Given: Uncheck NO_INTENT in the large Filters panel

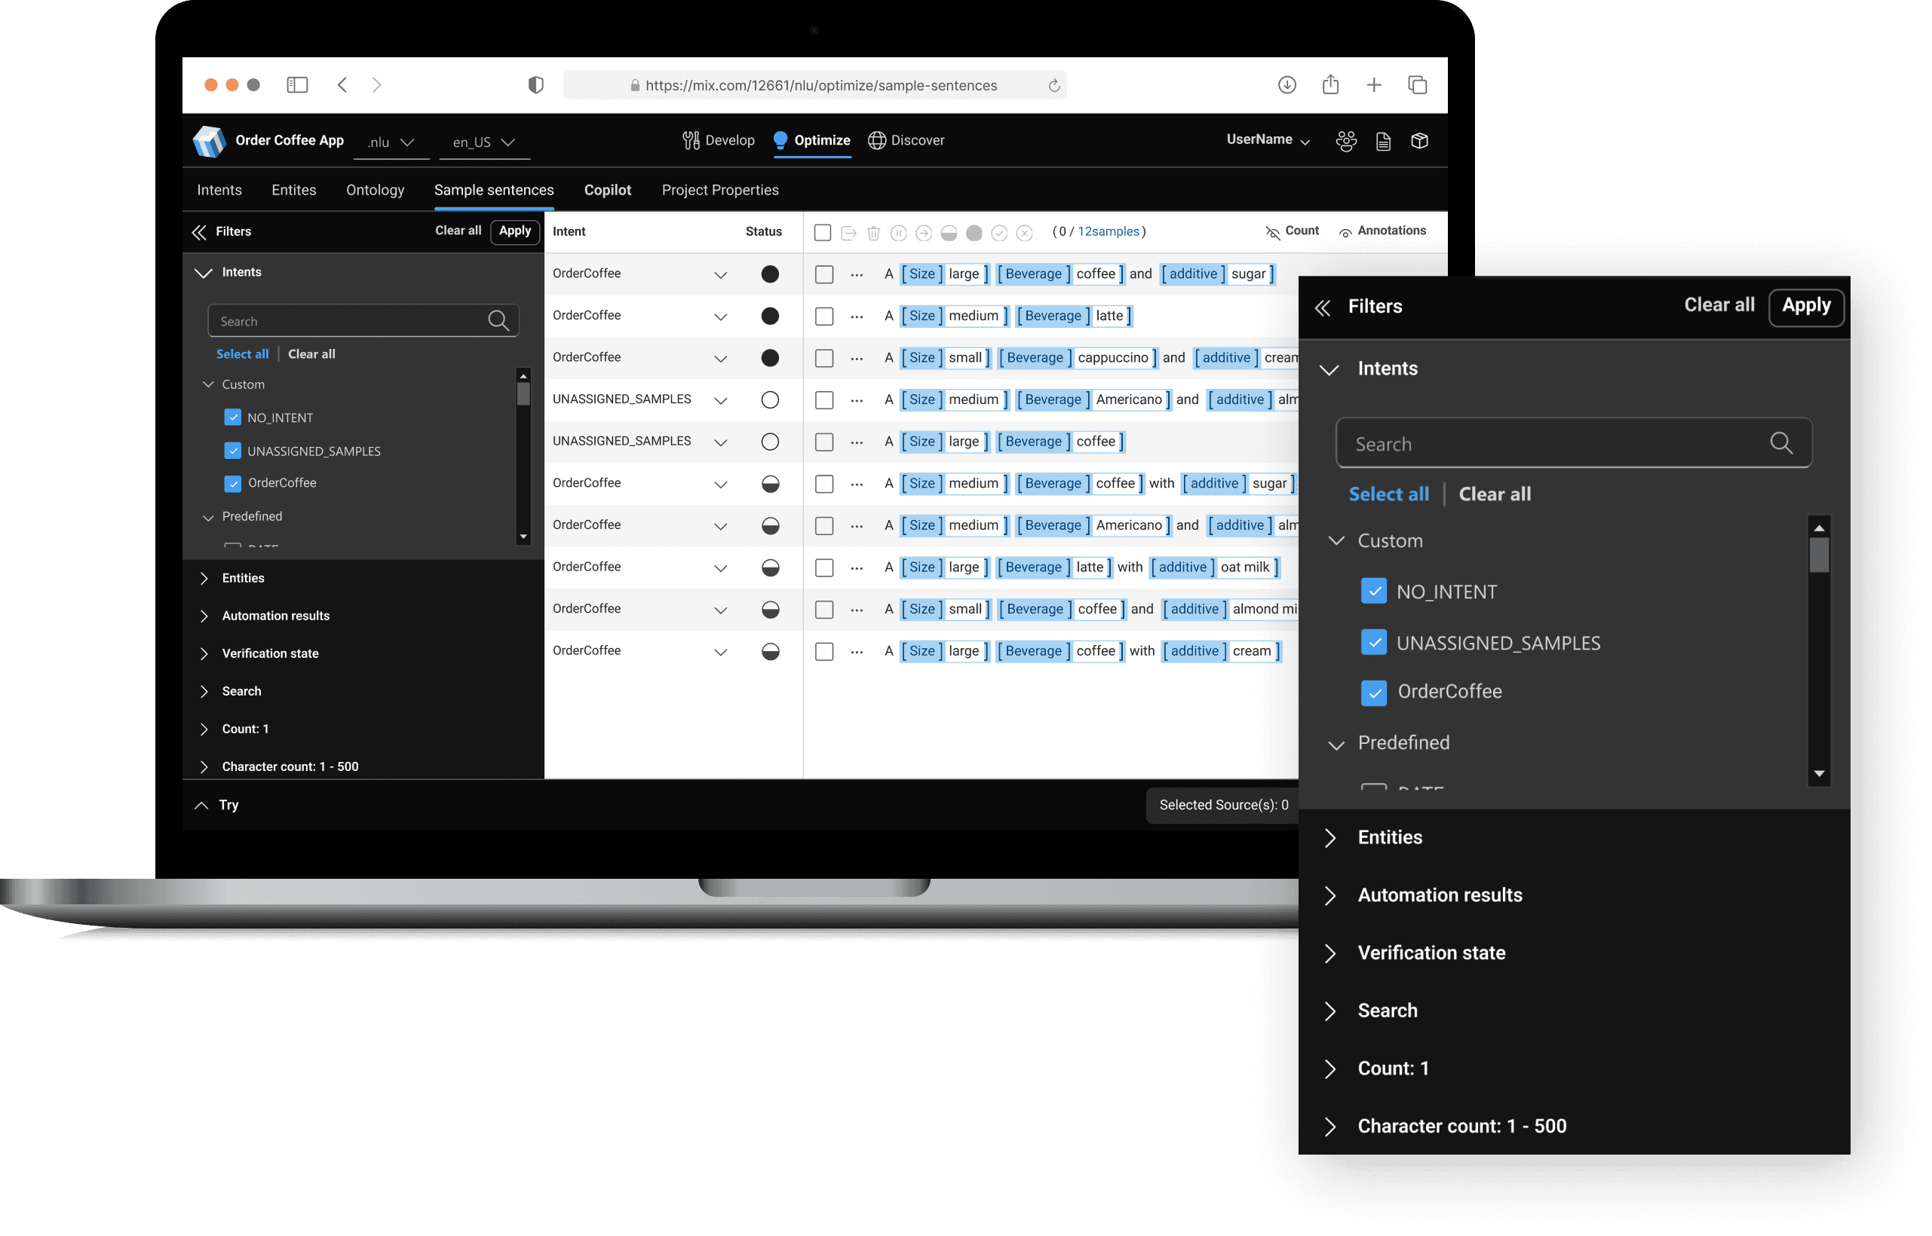Looking at the screenshot, I should pos(1373,592).
